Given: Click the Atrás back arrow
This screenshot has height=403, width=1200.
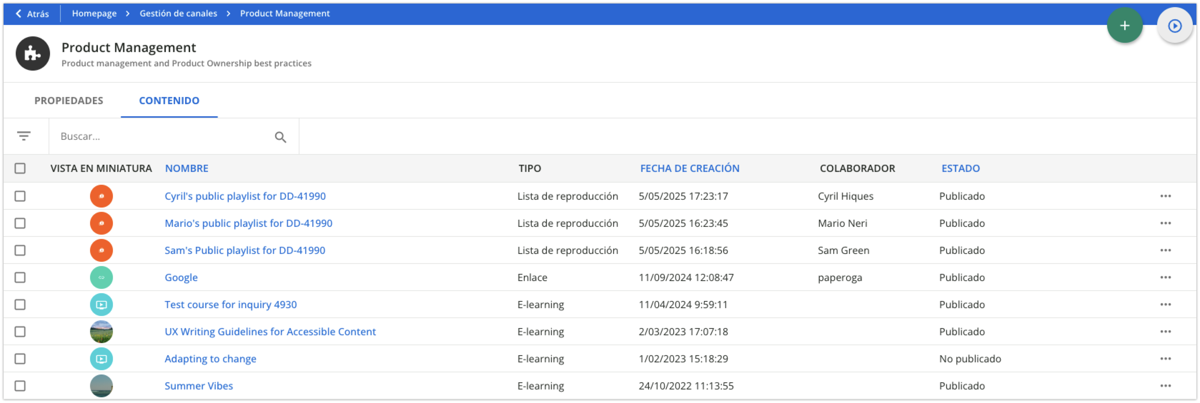Looking at the screenshot, I should [x=32, y=14].
